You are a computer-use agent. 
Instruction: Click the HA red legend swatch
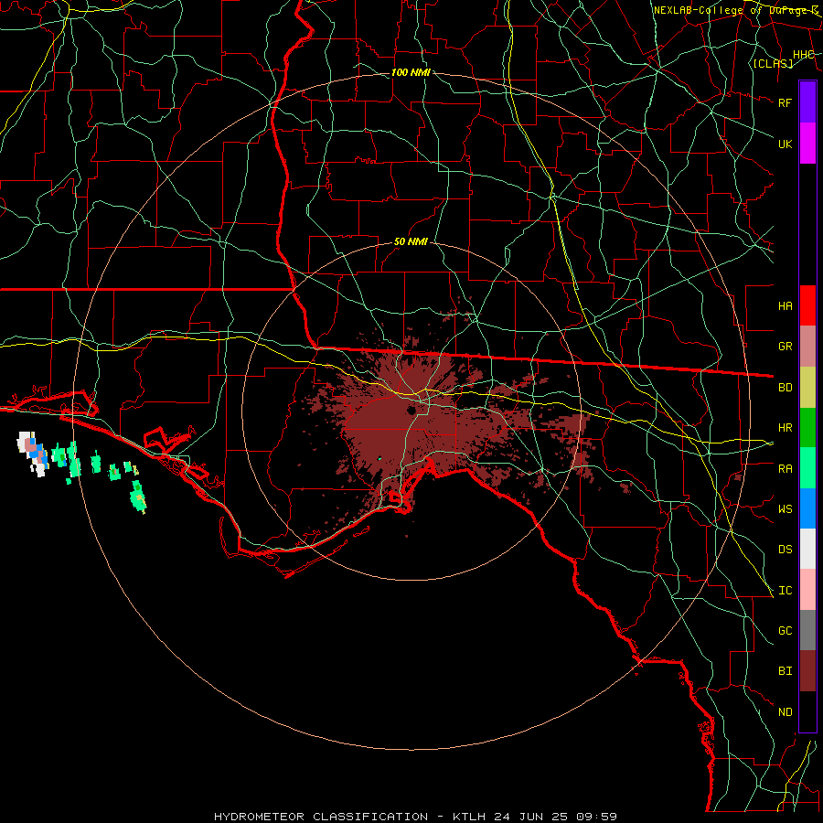click(x=807, y=305)
